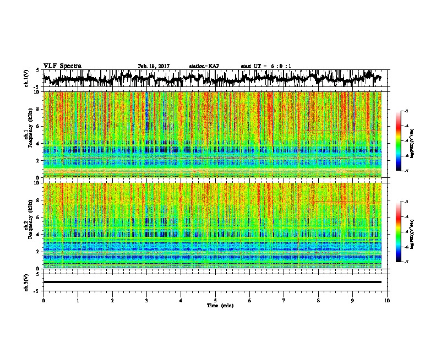The image size is (436, 337).
Task: Click the "station=KAP" label
Action: pyautogui.click(x=204, y=66)
